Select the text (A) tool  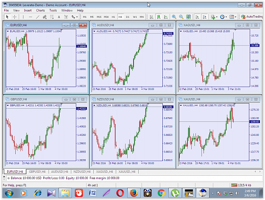click(x=59, y=17)
